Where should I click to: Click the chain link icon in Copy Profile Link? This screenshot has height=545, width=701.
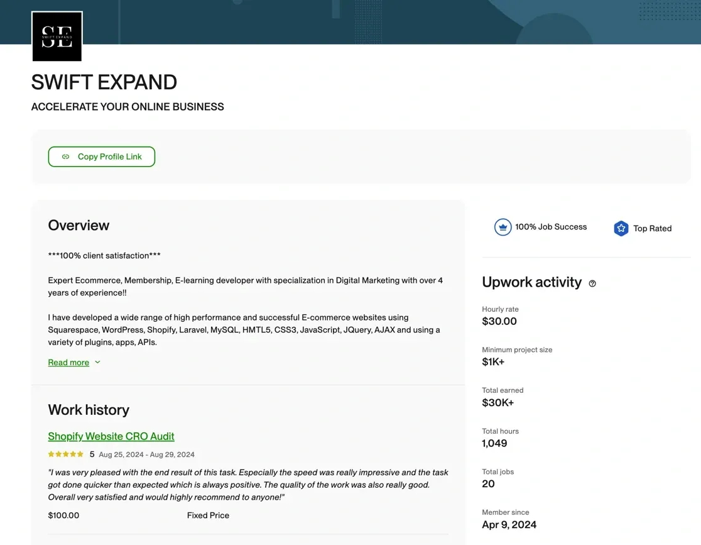point(66,157)
